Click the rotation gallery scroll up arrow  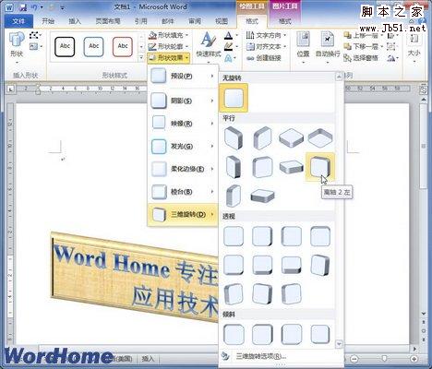coord(339,77)
